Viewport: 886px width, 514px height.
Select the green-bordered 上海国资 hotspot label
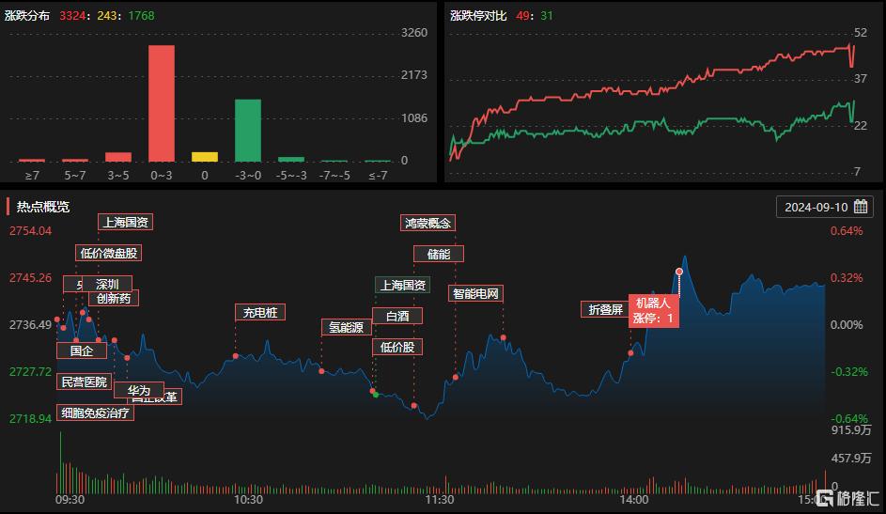tap(402, 286)
